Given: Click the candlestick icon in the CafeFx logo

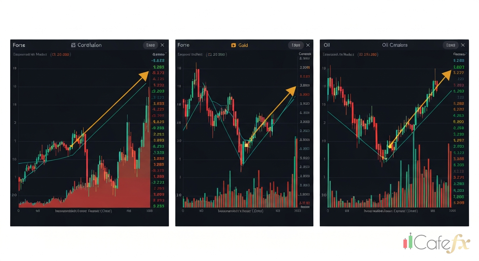Looking at the screenshot, I should (x=408, y=241).
